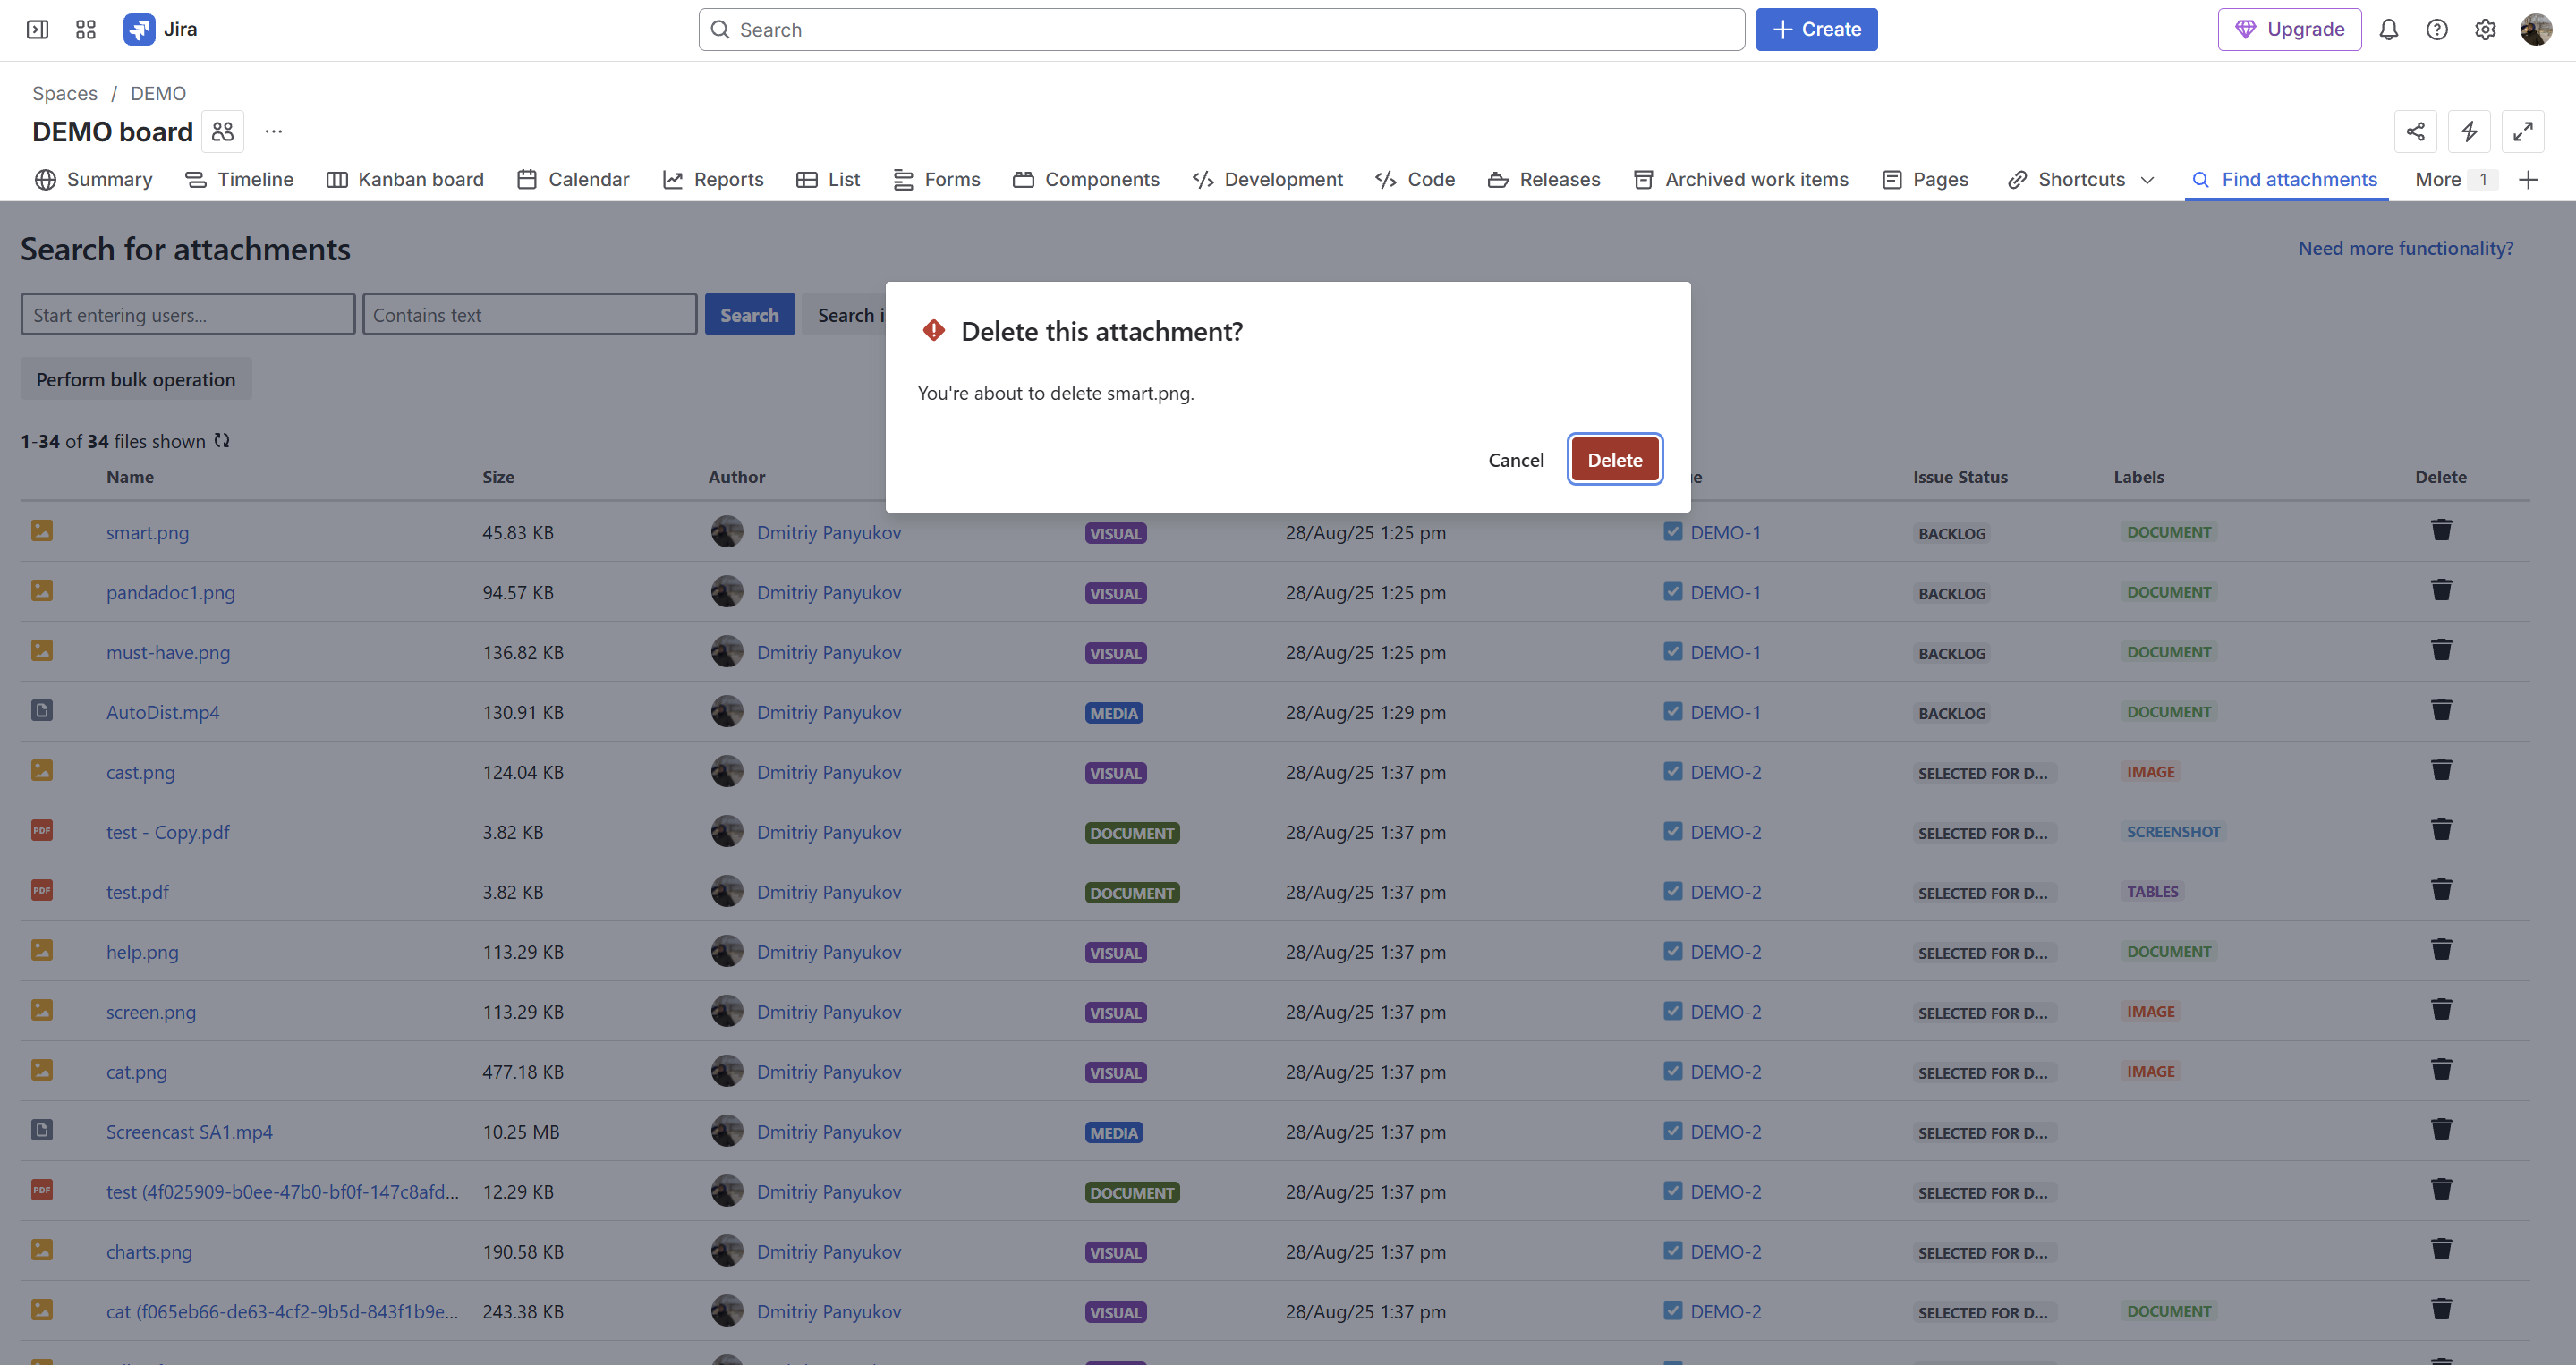The height and width of the screenshot is (1365, 2576).
Task: Click trash icon for pandadoc1.png row
Action: pyautogui.click(x=2441, y=590)
